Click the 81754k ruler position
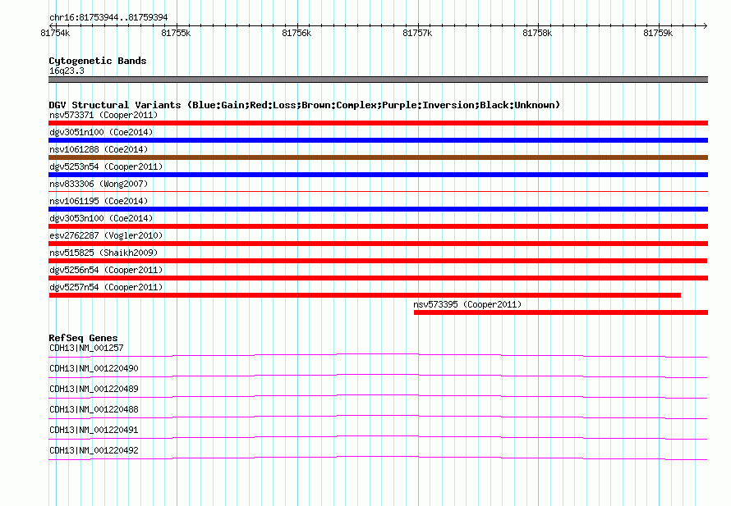Image resolution: width=731 pixels, height=506 pixels. (x=55, y=33)
